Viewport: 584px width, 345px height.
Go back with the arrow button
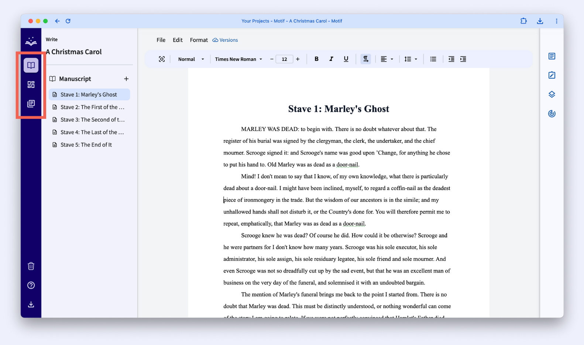click(x=57, y=21)
